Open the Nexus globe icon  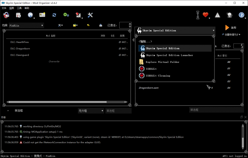click(x=30, y=15)
